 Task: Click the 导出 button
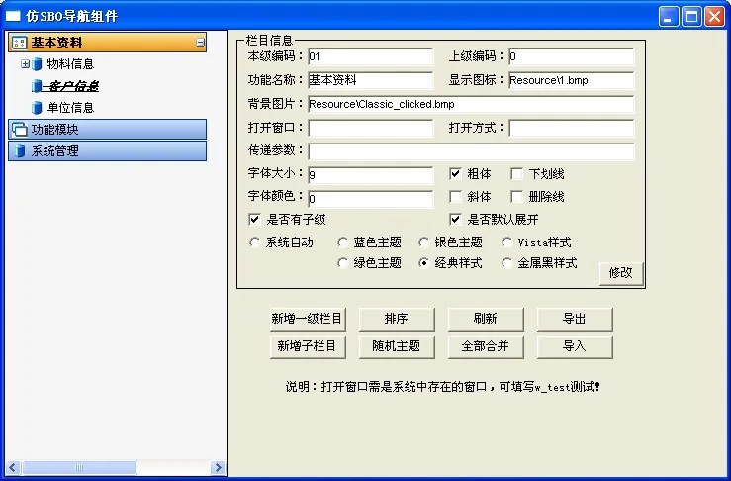pos(575,319)
